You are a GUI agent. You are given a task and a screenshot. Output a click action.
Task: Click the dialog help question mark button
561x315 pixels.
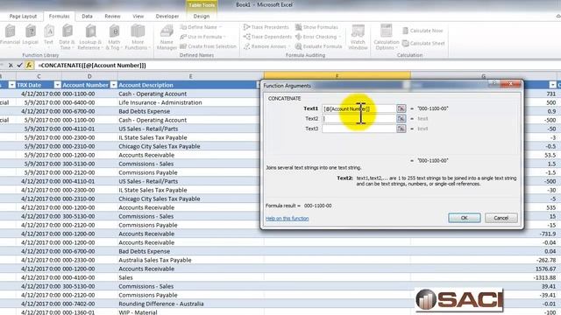pyautogui.click(x=494, y=84)
